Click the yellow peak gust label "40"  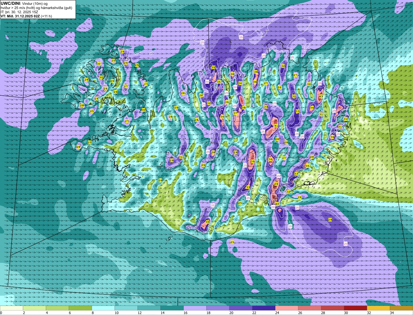(277, 204)
